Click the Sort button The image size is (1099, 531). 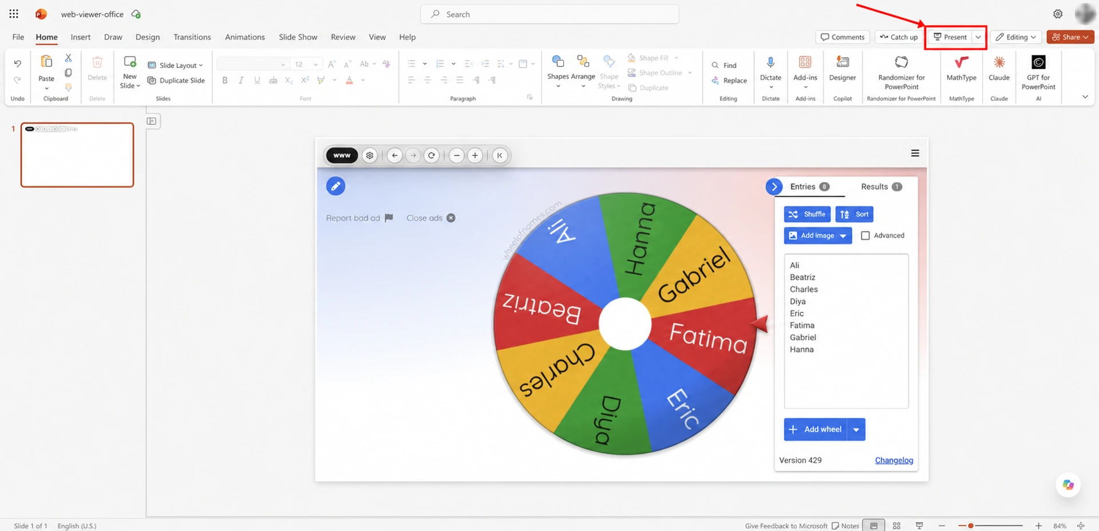point(855,214)
